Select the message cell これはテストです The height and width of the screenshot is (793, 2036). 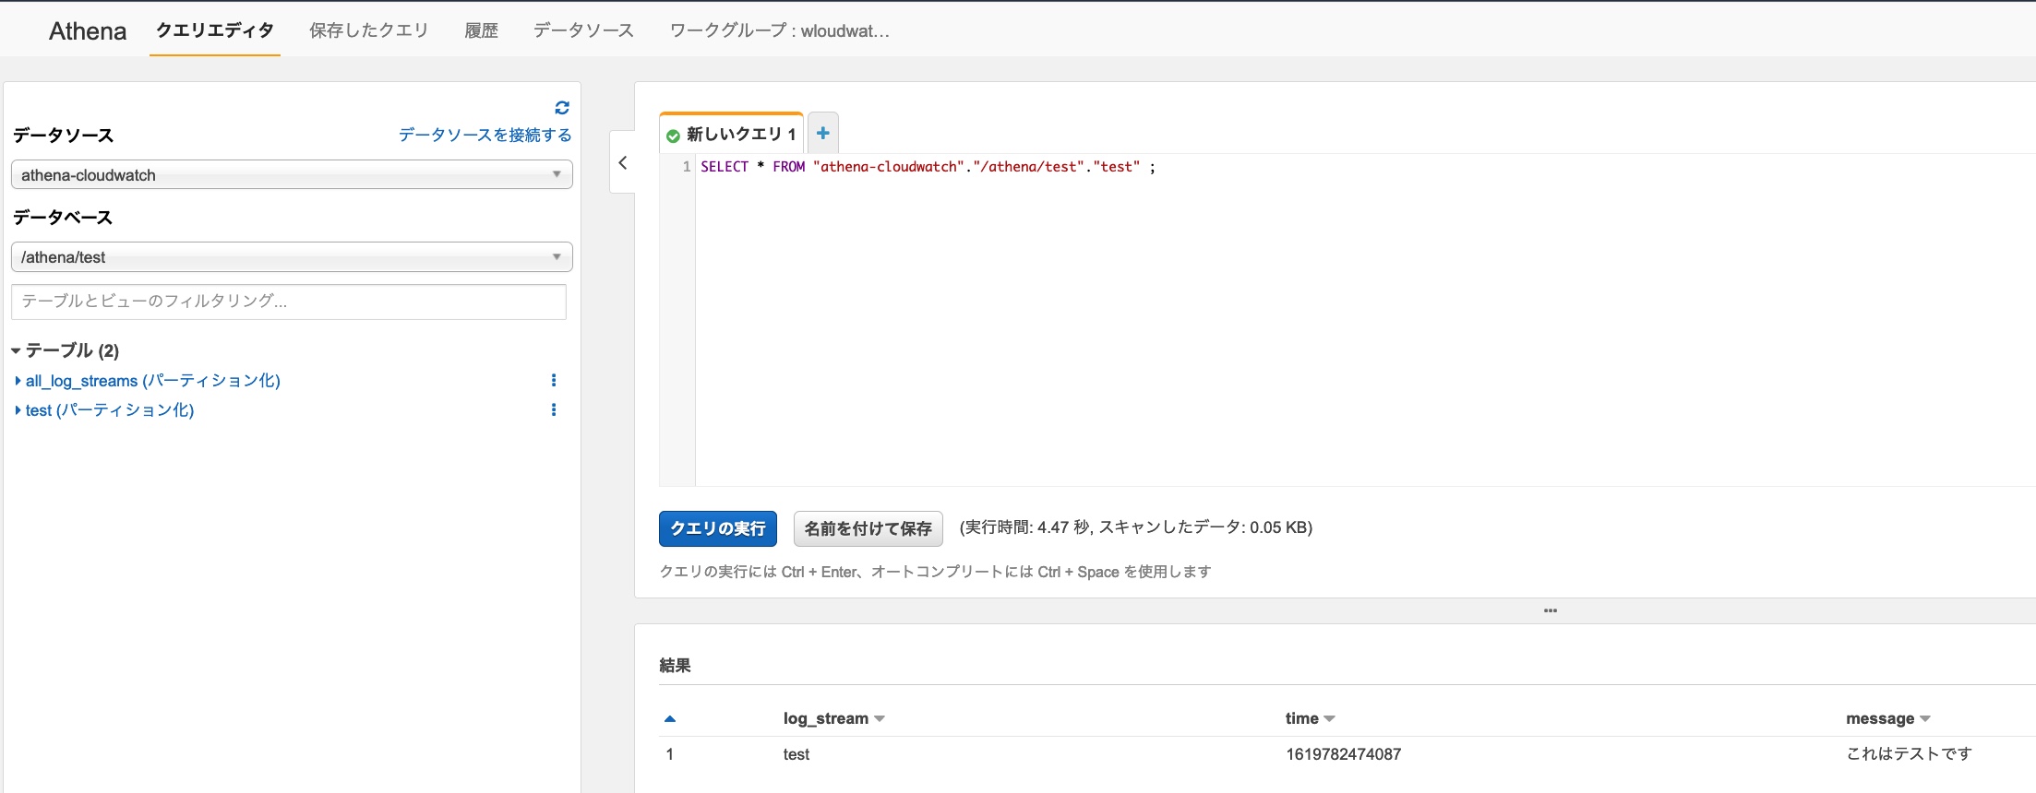click(x=1909, y=754)
